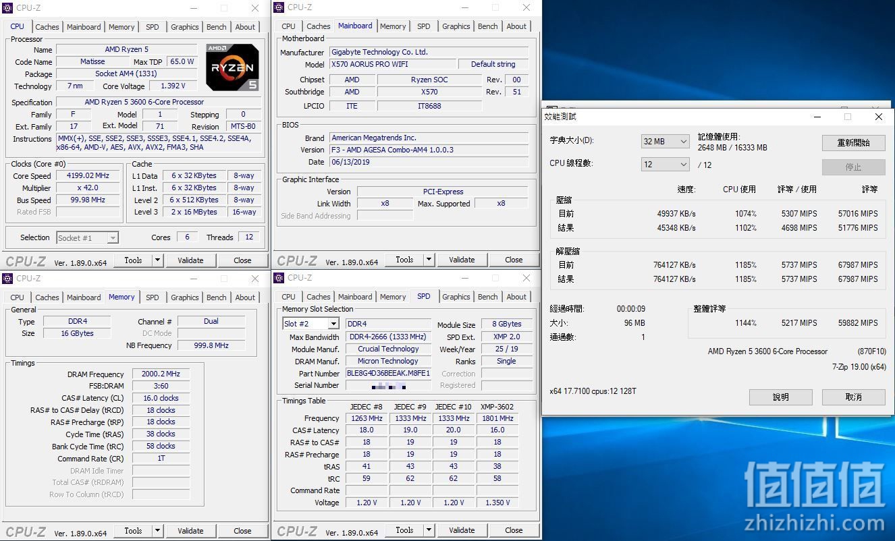The image size is (895, 541).
Task: Click the CPU-Z title icon in the SPD window
Action: coord(279,277)
